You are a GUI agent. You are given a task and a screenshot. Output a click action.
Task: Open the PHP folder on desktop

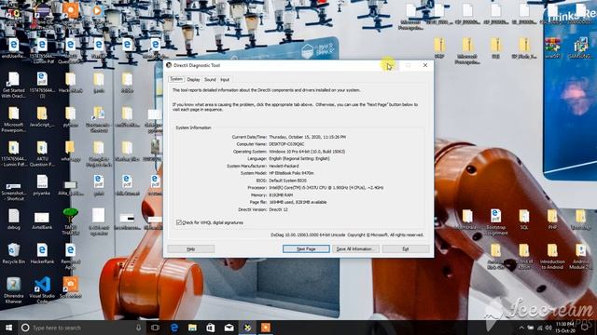[x=552, y=220]
